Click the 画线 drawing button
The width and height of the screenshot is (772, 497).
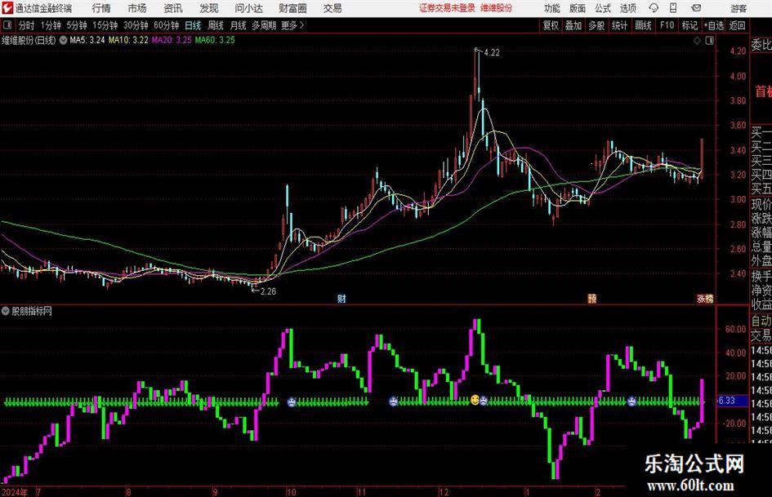[643, 25]
